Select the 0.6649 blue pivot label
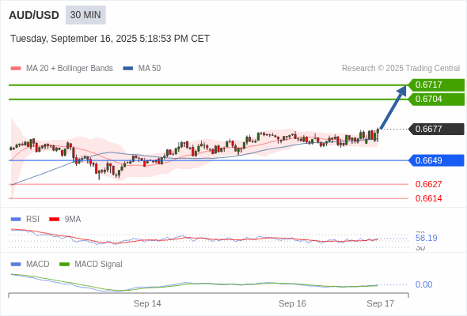Image resolution: width=467 pixels, height=316 pixels. tap(436, 160)
